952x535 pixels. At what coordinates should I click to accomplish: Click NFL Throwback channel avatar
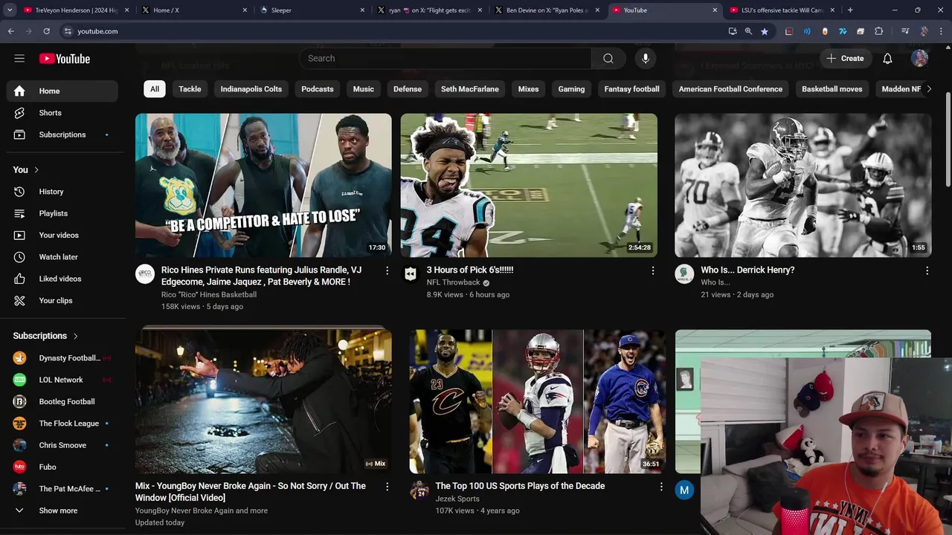click(x=411, y=274)
